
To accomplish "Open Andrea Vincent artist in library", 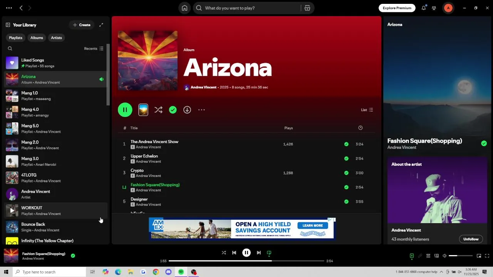I will pyautogui.click(x=56, y=194).
